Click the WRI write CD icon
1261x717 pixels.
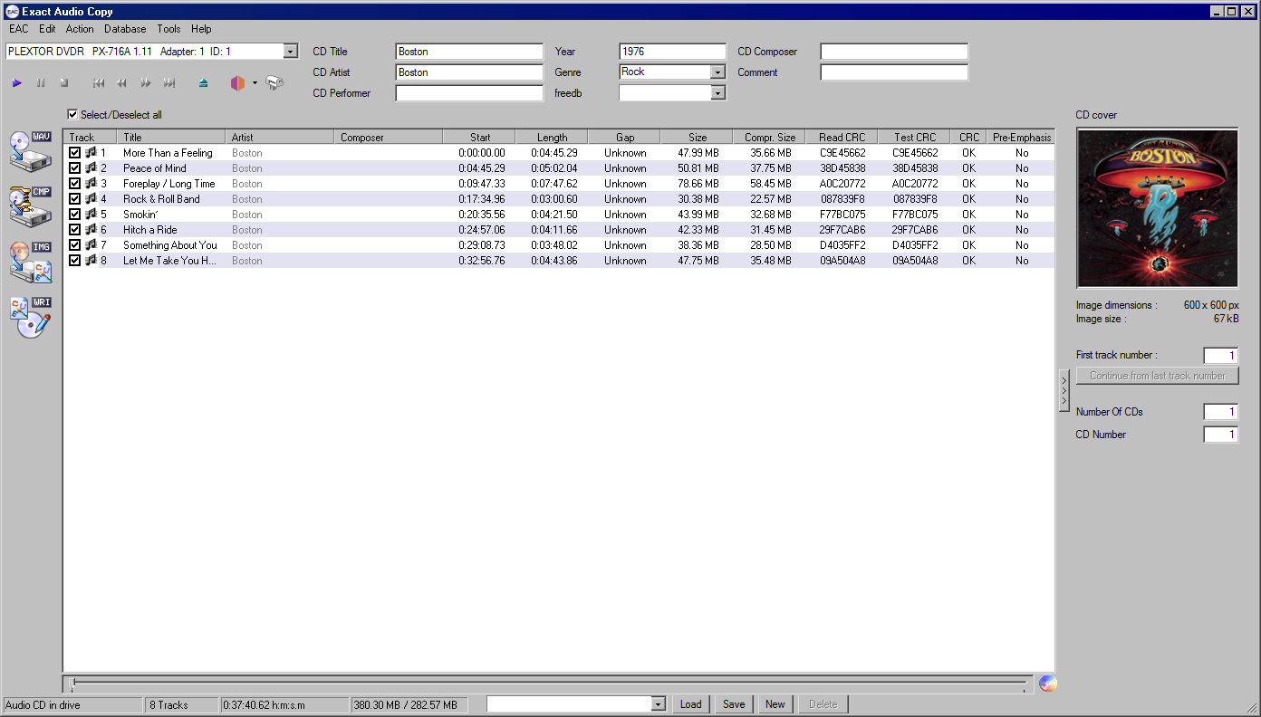pos(30,318)
